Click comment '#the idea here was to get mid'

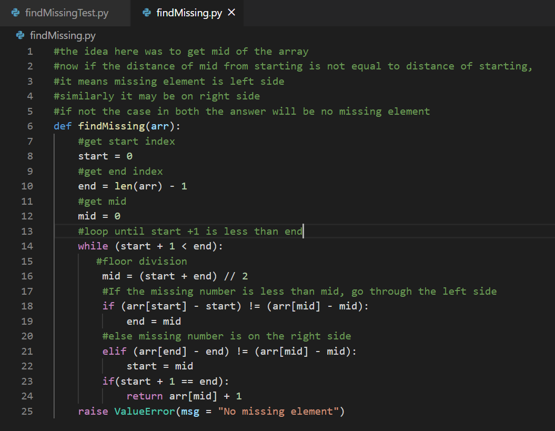point(181,52)
